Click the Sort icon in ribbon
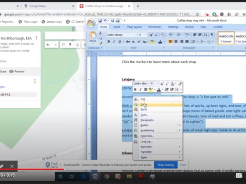 (205, 35)
